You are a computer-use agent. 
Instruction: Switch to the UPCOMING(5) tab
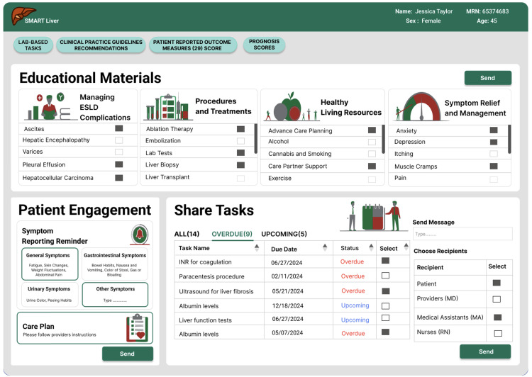[x=284, y=234]
